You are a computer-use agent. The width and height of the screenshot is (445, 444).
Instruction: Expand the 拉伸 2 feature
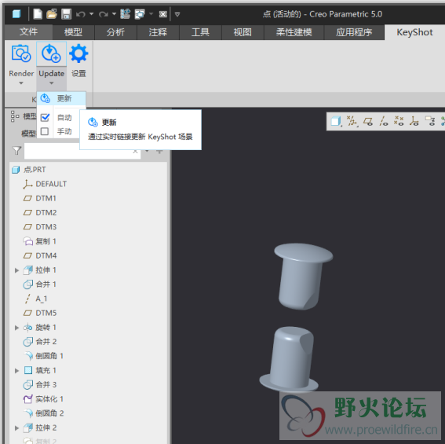pyautogui.click(x=16, y=427)
